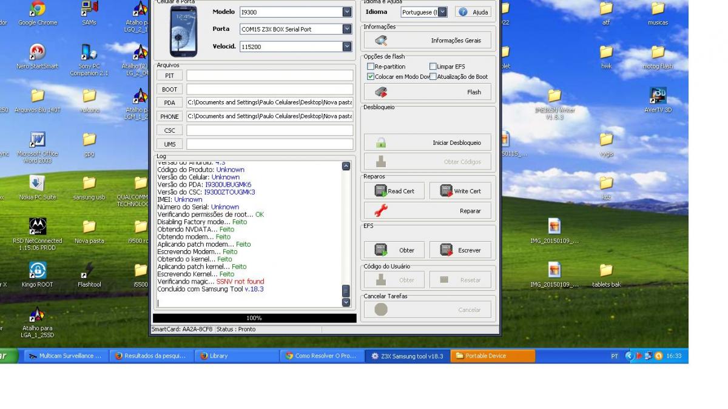Open the Nova pasta folder
The height and width of the screenshot is (409, 728).
click(x=89, y=231)
